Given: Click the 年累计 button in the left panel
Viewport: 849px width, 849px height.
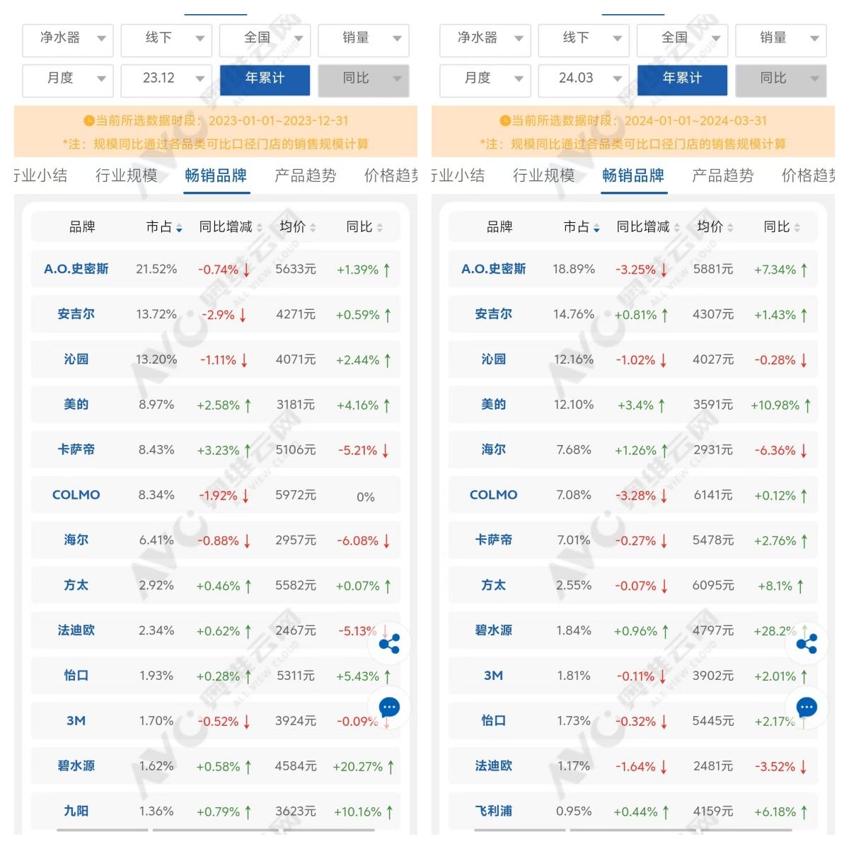Looking at the screenshot, I should click(265, 79).
